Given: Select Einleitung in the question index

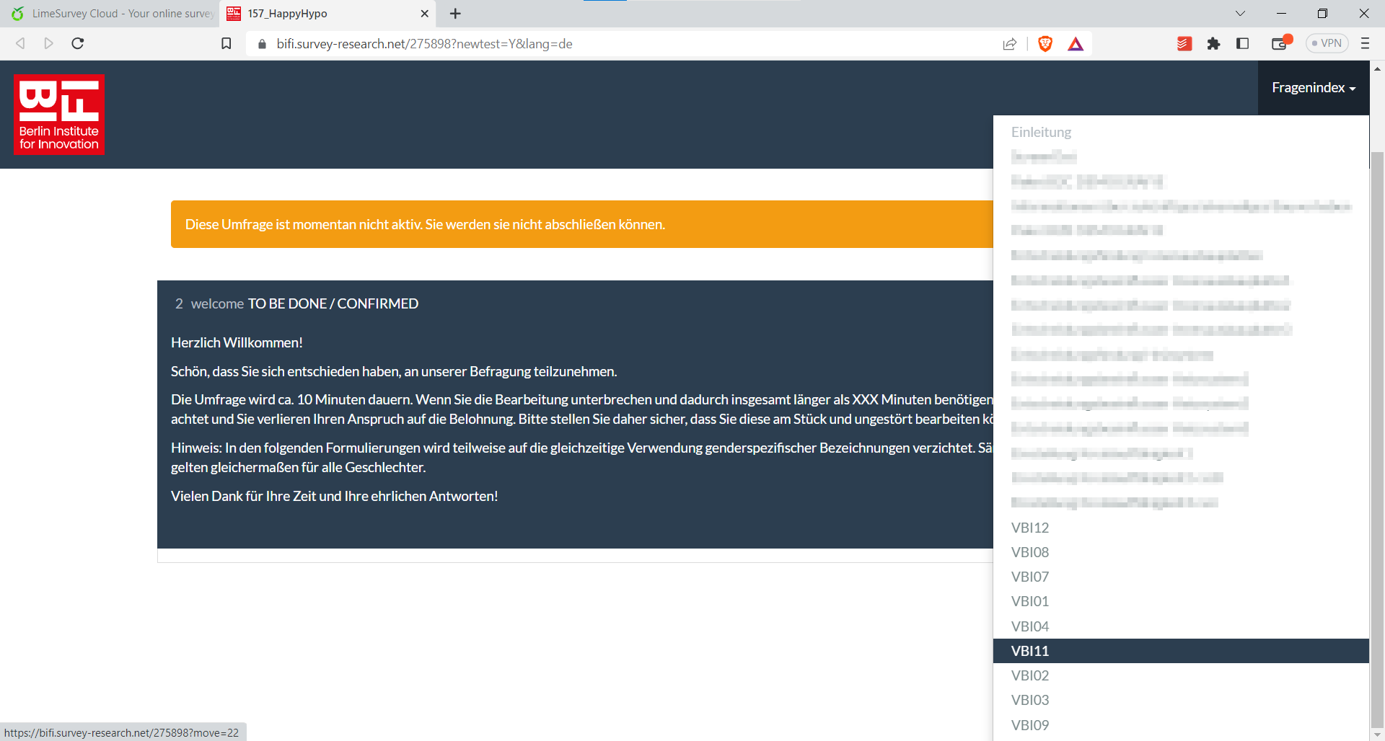Looking at the screenshot, I should (x=1181, y=132).
